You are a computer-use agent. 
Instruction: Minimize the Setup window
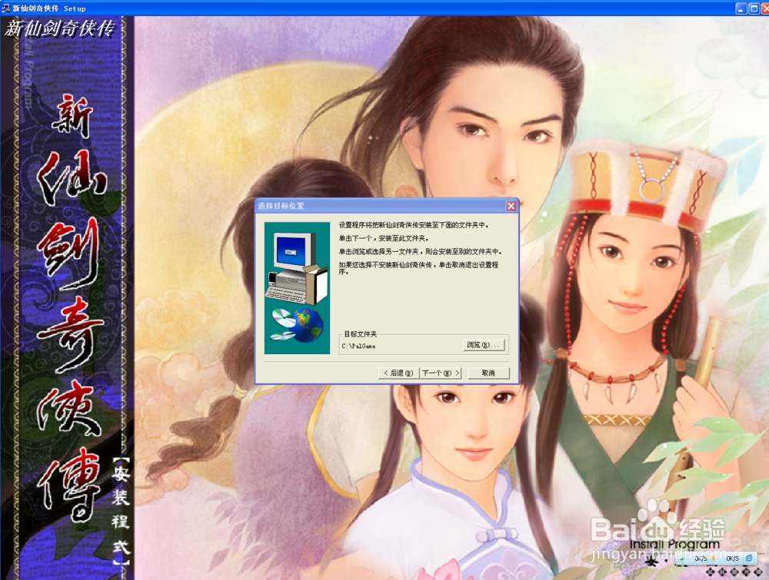point(741,8)
